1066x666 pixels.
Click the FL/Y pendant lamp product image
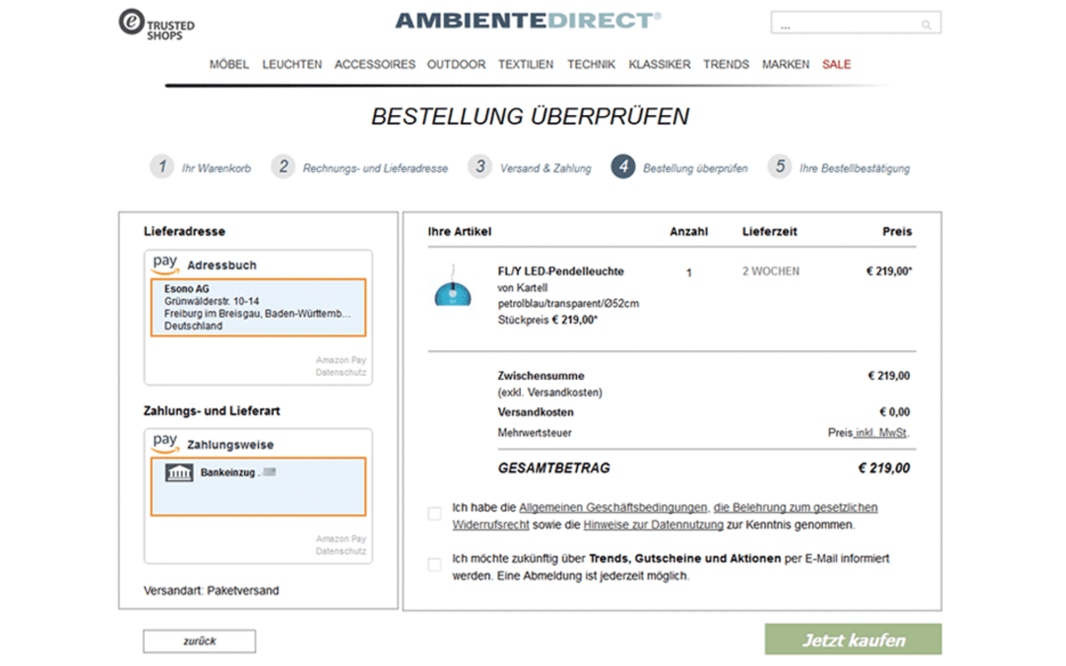pyautogui.click(x=453, y=287)
